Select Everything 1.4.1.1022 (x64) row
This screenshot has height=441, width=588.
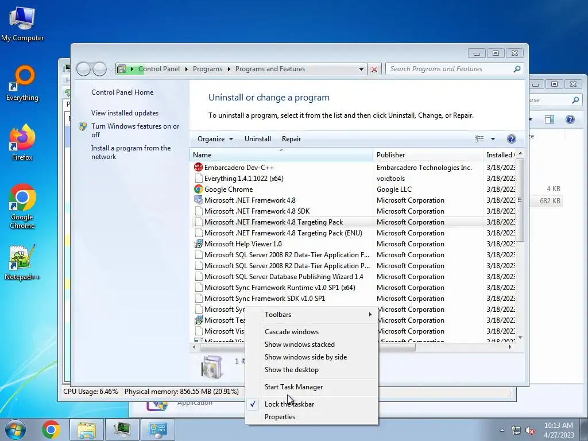(x=354, y=179)
